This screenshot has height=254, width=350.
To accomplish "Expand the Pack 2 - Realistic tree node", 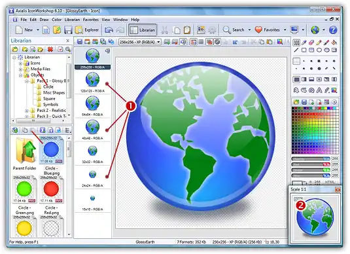I will [27, 111].
